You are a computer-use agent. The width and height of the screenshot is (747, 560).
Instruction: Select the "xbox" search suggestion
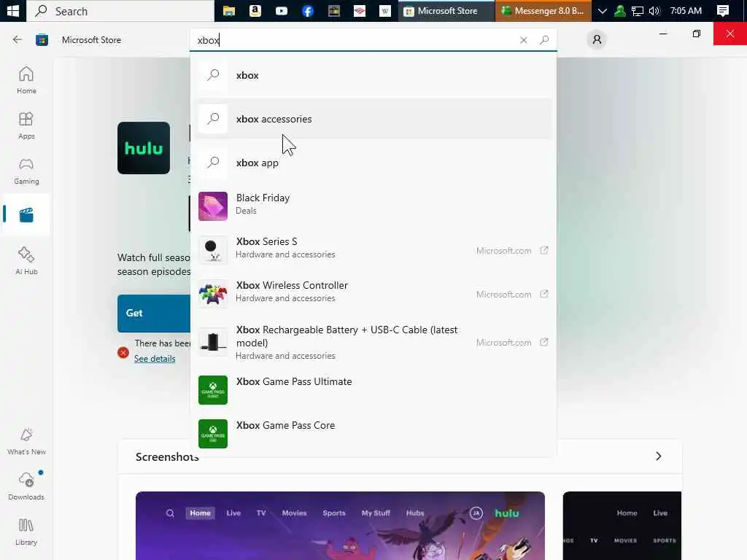point(373,75)
